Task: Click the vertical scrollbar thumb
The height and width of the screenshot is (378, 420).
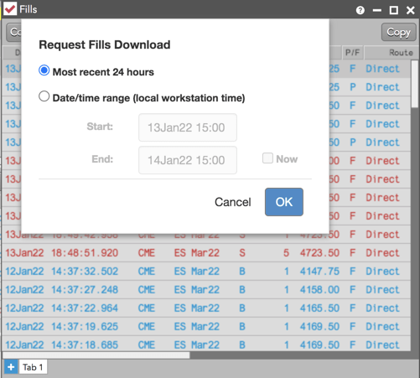Action: pyautogui.click(x=415, y=84)
